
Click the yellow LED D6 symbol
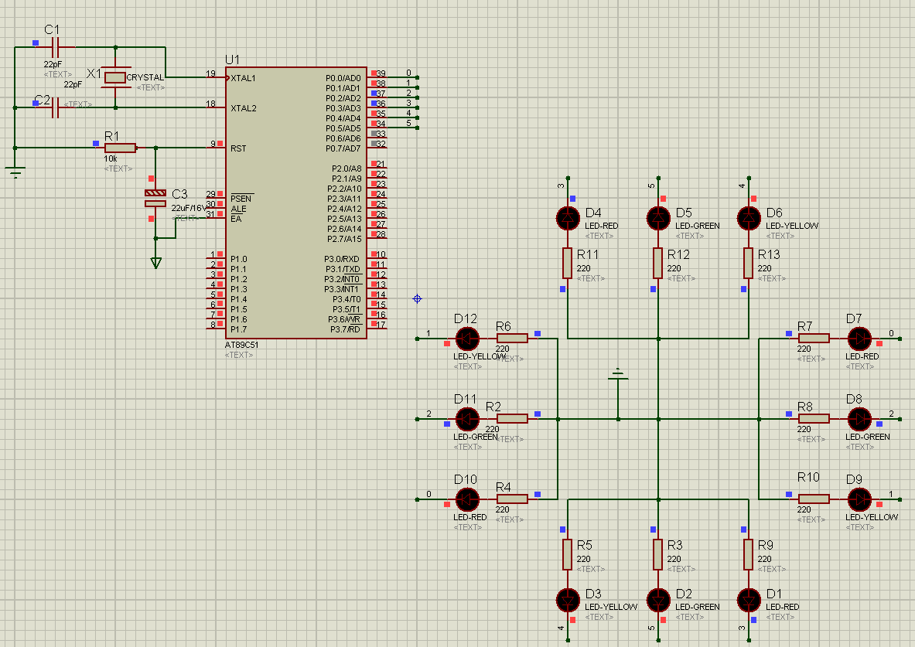point(749,218)
